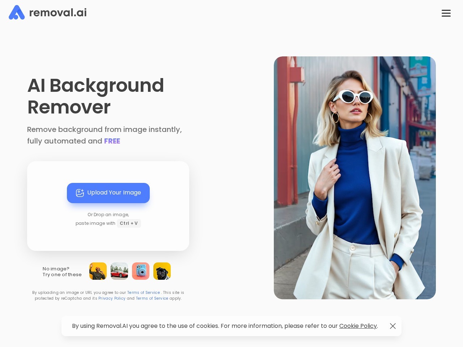The image size is (463, 347).
Task: Click the 'FREE' highlighted word
Action: (x=112, y=141)
